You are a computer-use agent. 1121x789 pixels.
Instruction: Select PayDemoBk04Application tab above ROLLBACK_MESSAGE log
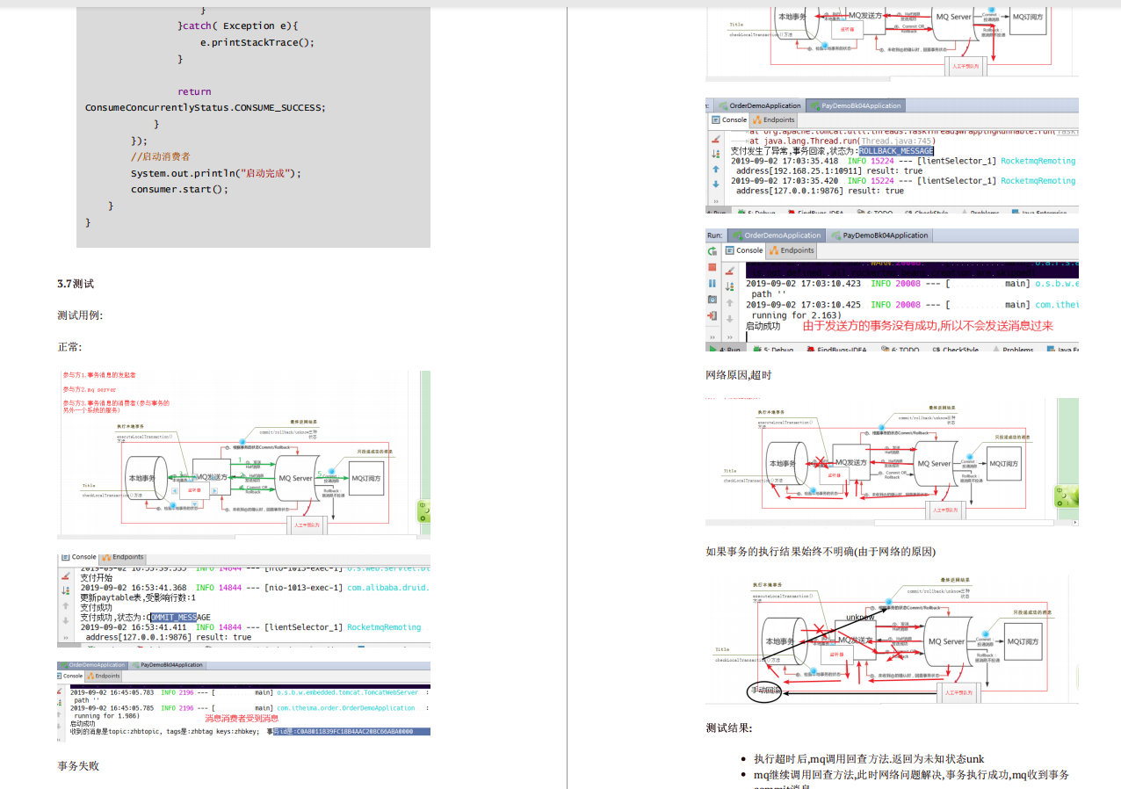coord(855,105)
